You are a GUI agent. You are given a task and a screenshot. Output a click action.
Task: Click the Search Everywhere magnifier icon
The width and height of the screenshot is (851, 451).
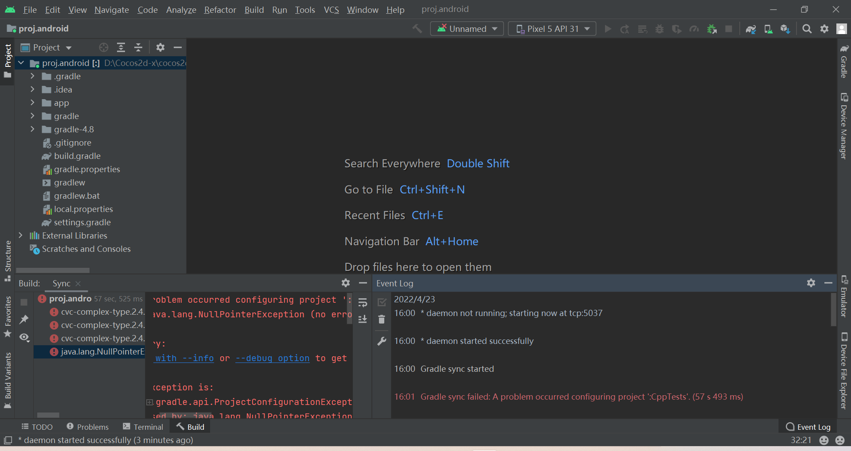click(x=807, y=29)
